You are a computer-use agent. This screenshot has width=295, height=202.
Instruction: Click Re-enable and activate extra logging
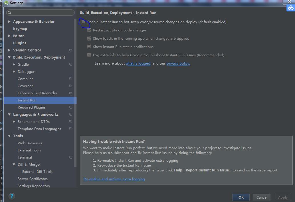114,179
